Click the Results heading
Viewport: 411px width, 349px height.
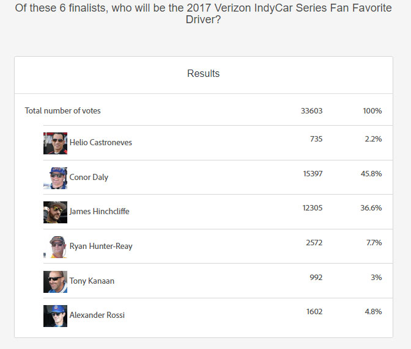point(203,74)
